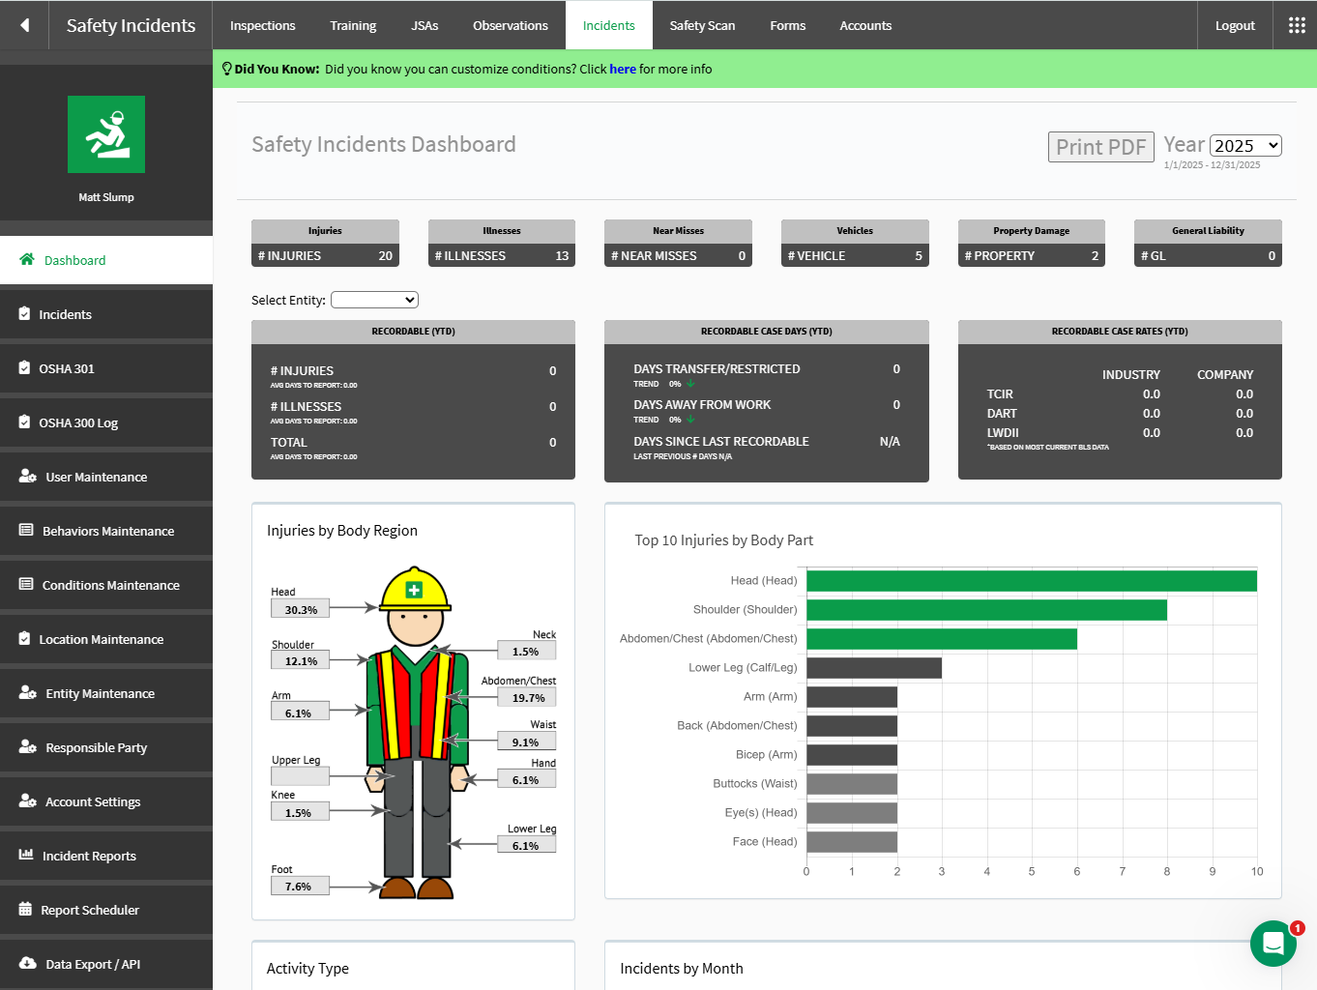
Task: Click the back arrow icon beside Safety Incidents
Action: click(x=25, y=25)
